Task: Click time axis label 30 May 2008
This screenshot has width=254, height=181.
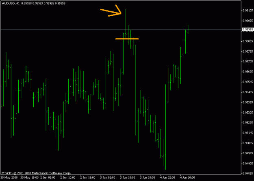Action: [9, 178]
